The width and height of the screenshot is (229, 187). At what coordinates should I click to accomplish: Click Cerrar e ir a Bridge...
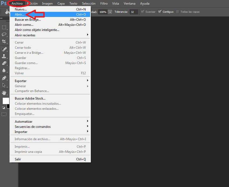point(50,52)
